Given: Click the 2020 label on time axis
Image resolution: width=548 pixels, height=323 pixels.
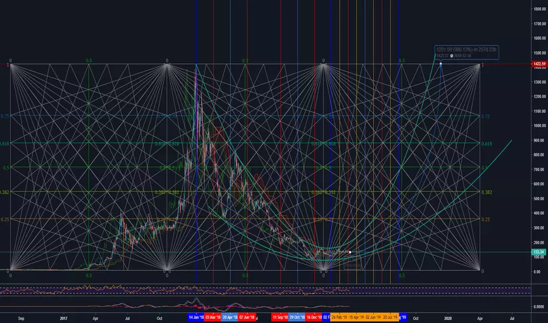Looking at the screenshot, I should [x=447, y=318].
